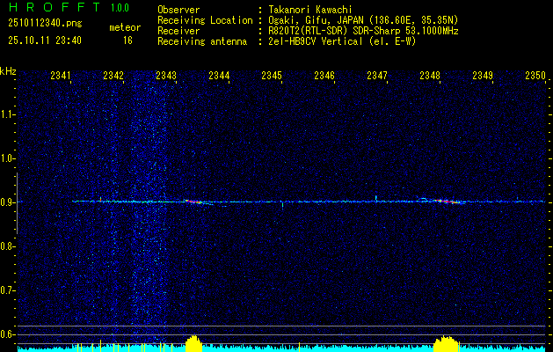Click the vertical gray bar beside 0.9 kHz
The image size is (553, 352).
(x=17, y=203)
